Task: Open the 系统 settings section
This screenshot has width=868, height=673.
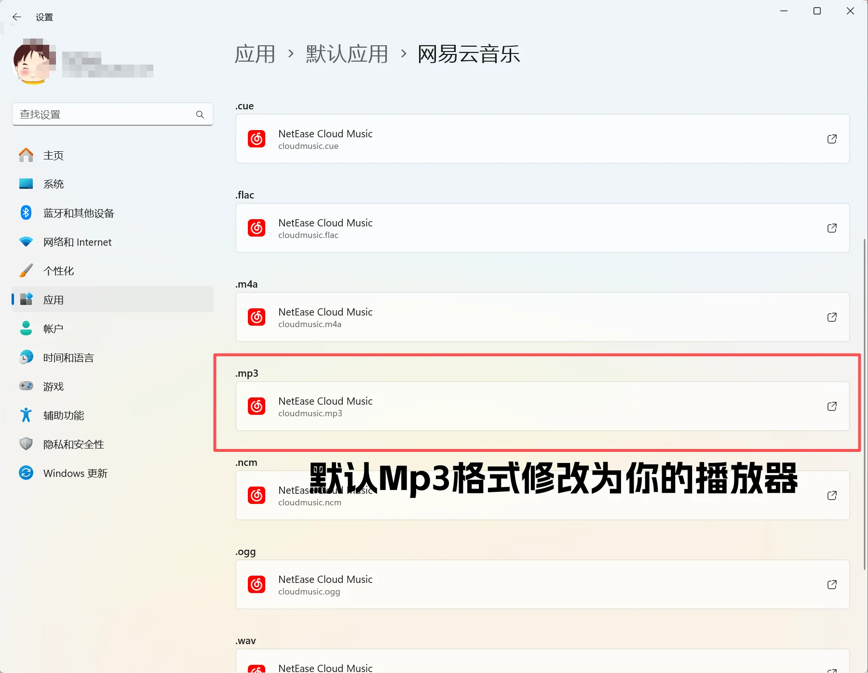Action: tap(112, 184)
